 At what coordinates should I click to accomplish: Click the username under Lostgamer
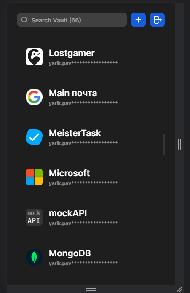tap(83, 63)
